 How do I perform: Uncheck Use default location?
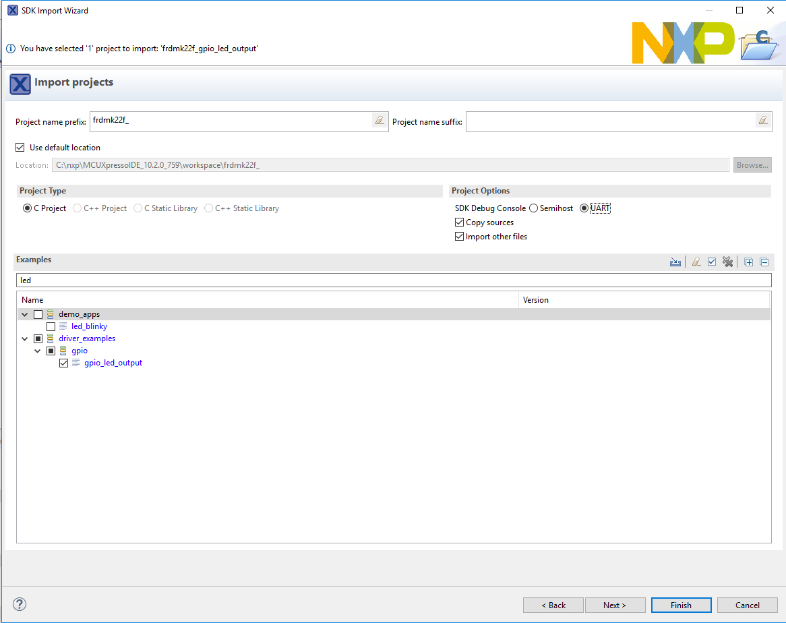[20, 147]
